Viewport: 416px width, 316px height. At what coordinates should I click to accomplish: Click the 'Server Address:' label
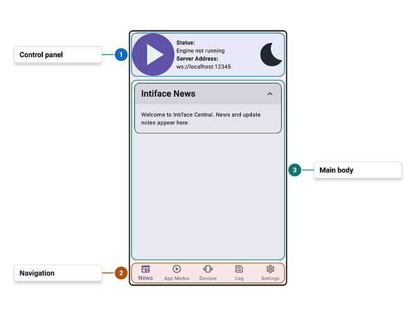click(197, 59)
